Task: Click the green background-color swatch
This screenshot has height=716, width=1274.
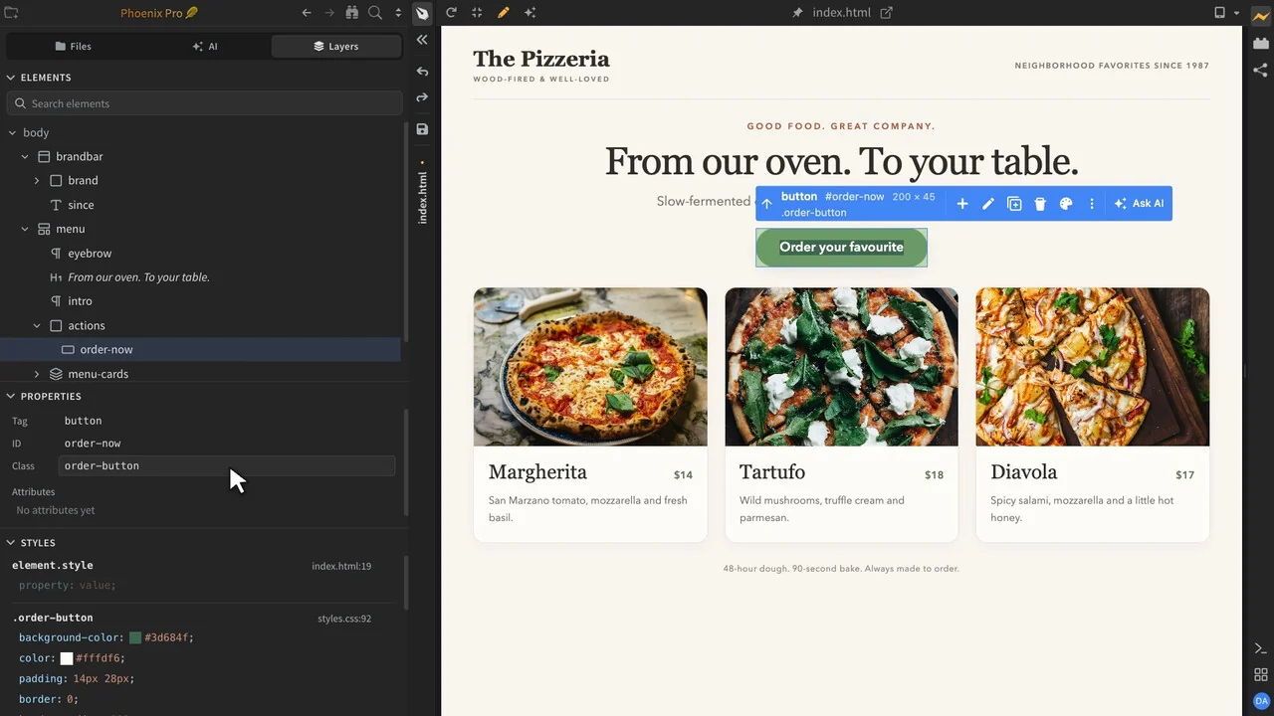Action: pos(135,637)
